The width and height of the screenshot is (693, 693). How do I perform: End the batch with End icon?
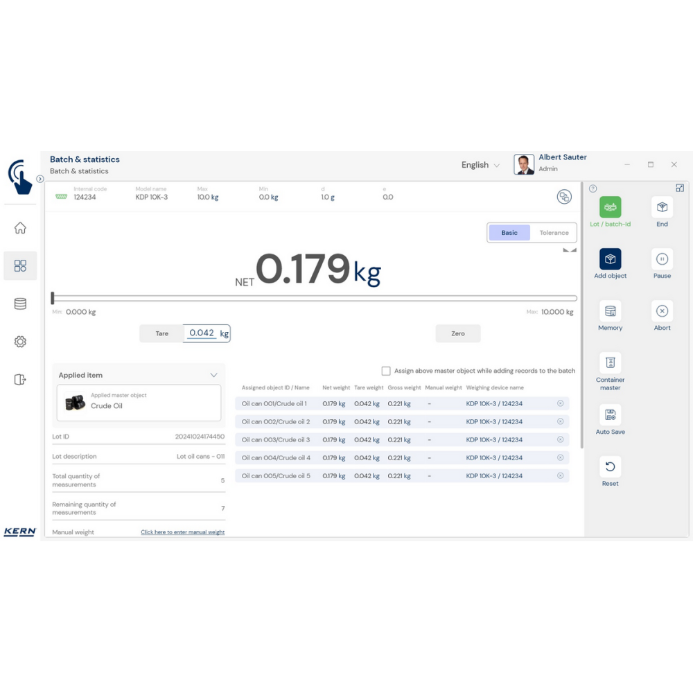(662, 207)
